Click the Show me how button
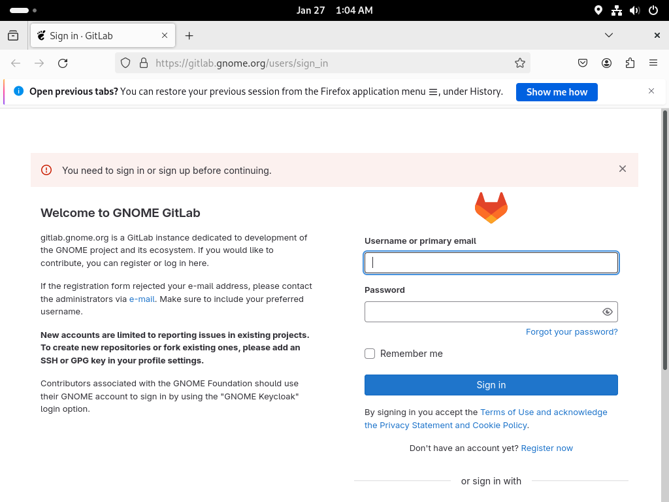This screenshot has height=502, width=669. pos(557,92)
